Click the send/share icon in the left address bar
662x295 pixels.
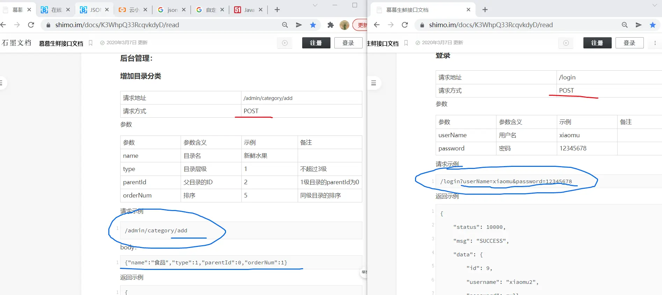[x=299, y=25]
